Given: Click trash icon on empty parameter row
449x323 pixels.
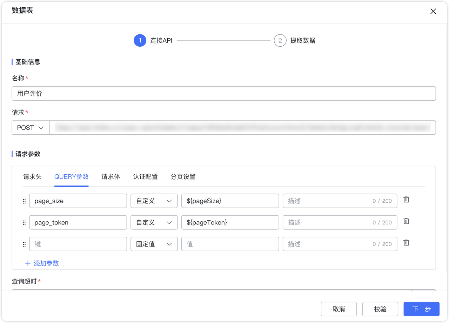Looking at the screenshot, I should point(406,243).
